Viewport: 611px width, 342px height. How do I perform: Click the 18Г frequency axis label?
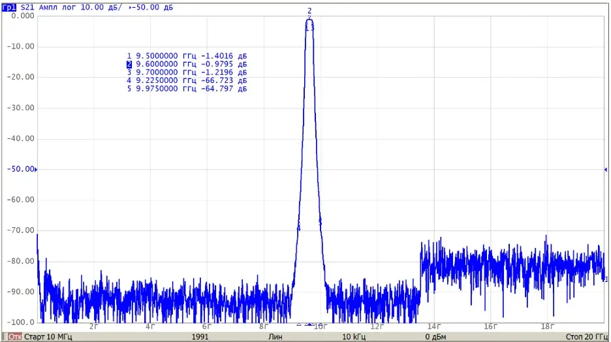click(547, 326)
